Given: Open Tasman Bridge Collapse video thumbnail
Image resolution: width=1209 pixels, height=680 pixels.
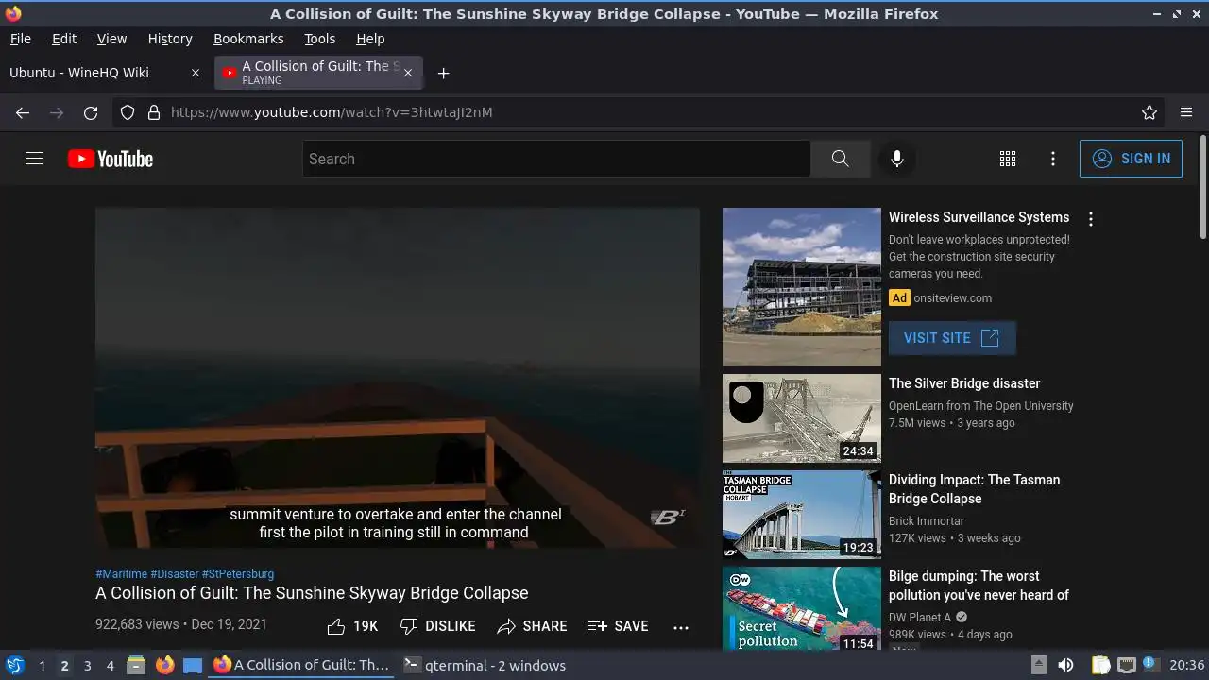Looking at the screenshot, I should [x=802, y=515].
